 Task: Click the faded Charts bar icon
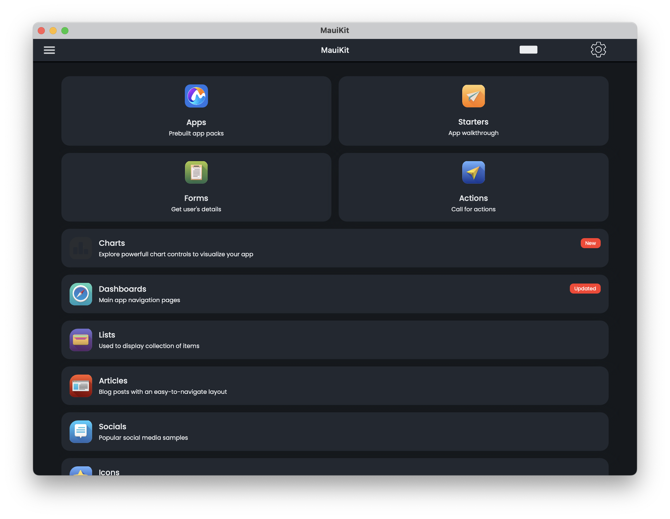(x=81, y=248)
